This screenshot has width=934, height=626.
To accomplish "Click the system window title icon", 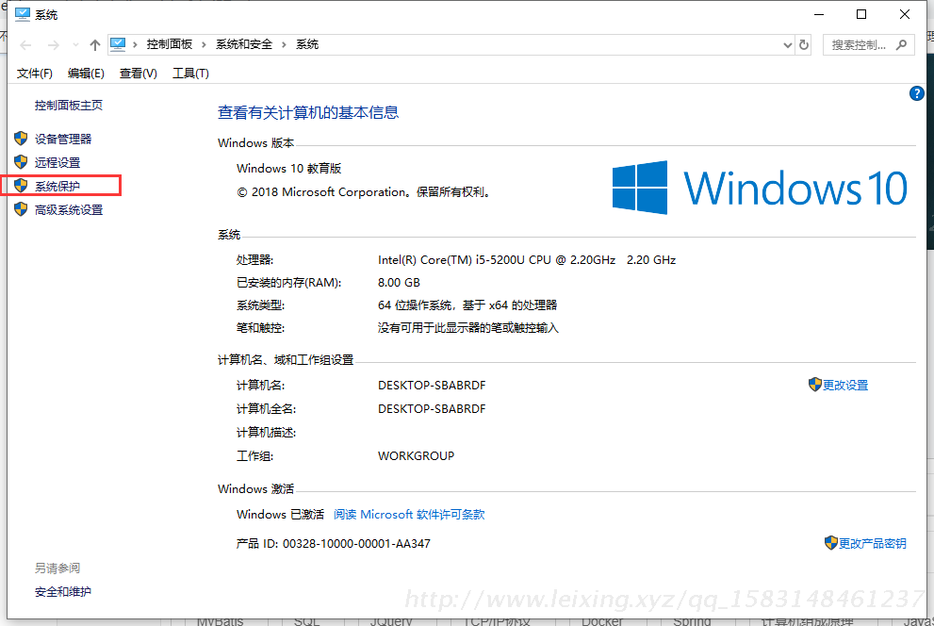I will coord(22,14).
